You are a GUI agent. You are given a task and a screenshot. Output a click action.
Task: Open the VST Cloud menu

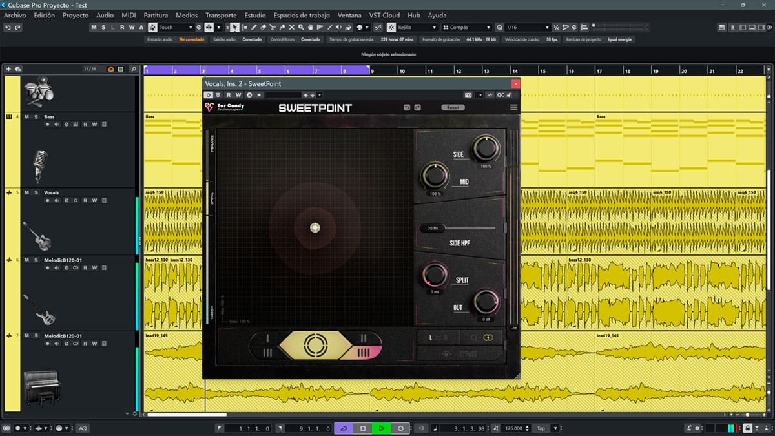point(385,15)
